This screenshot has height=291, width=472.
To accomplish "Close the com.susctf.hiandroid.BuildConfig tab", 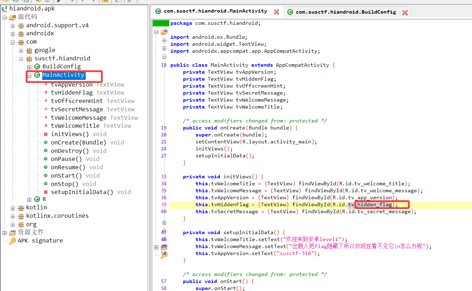I will pyautogui.click(x=405, y=13).
